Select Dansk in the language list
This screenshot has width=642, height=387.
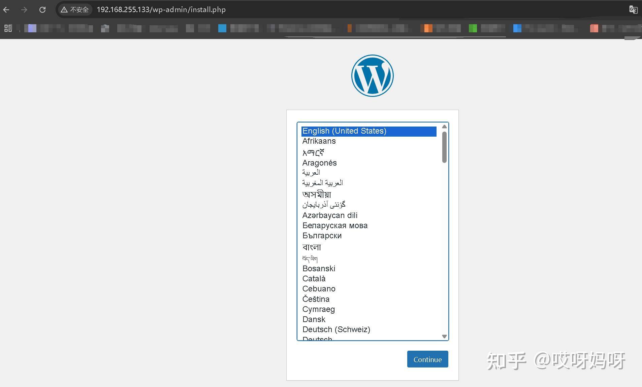click(x=369, y=319)
